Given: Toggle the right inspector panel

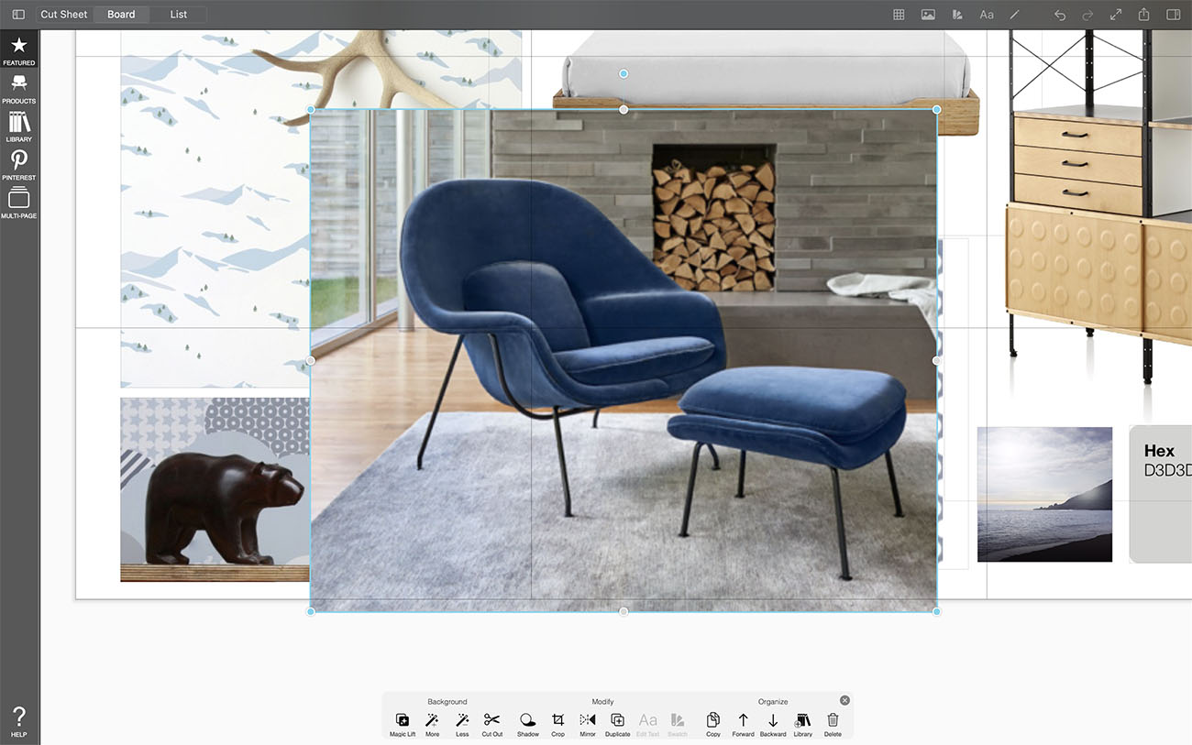Looking at the screenshot, I should (x=1173, y=15).
